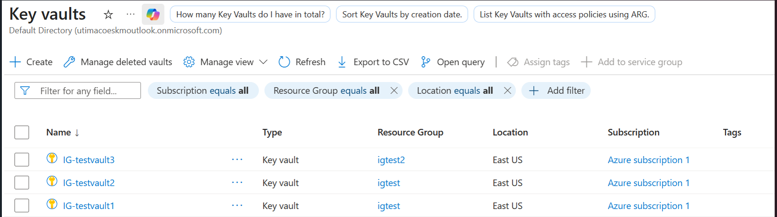This screenshot has height=217, width=777.
Task: Open the Copilot icon in the header
Action: (153, 14)
